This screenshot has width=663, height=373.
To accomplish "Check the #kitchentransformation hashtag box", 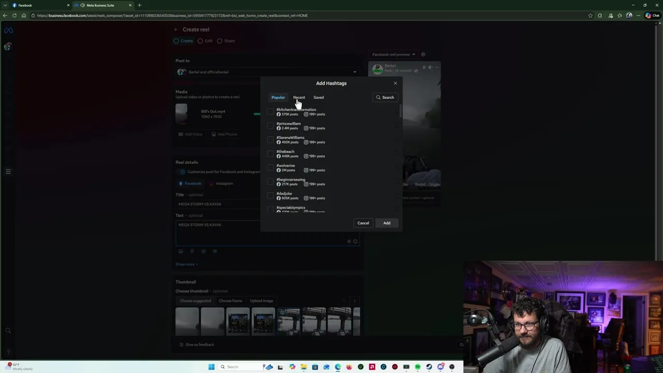I will click(x=270, y=111).
